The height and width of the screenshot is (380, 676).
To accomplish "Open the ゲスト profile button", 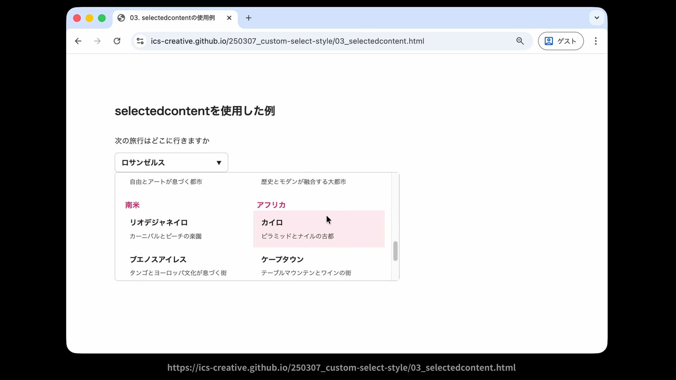I will coord(561,41).
